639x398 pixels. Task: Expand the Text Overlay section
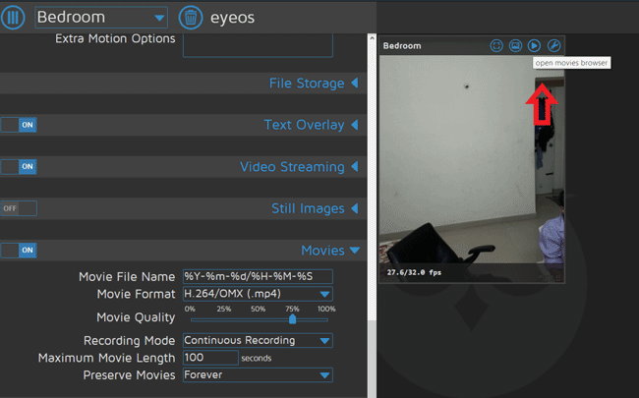tap(312, 125)
